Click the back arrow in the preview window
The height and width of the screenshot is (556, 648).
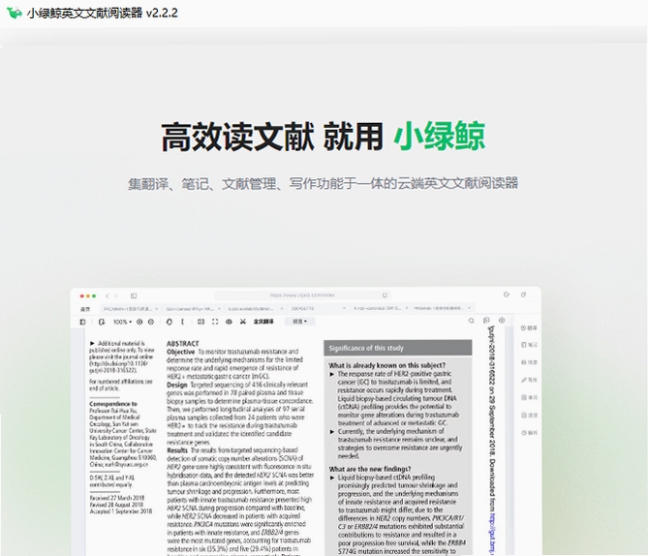[108, 296]
